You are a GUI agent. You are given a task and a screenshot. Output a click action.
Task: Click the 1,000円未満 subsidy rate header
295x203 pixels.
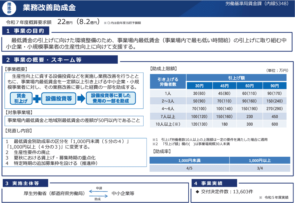(x=189, y=160)
